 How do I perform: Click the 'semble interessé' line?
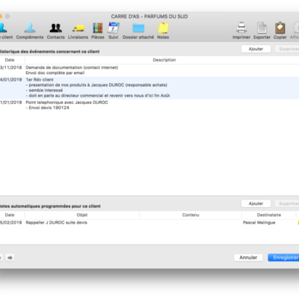pos(44,90)
